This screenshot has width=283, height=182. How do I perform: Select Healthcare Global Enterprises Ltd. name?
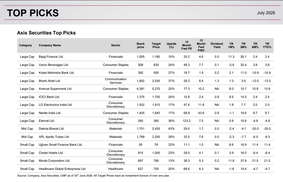coord(63,169)
